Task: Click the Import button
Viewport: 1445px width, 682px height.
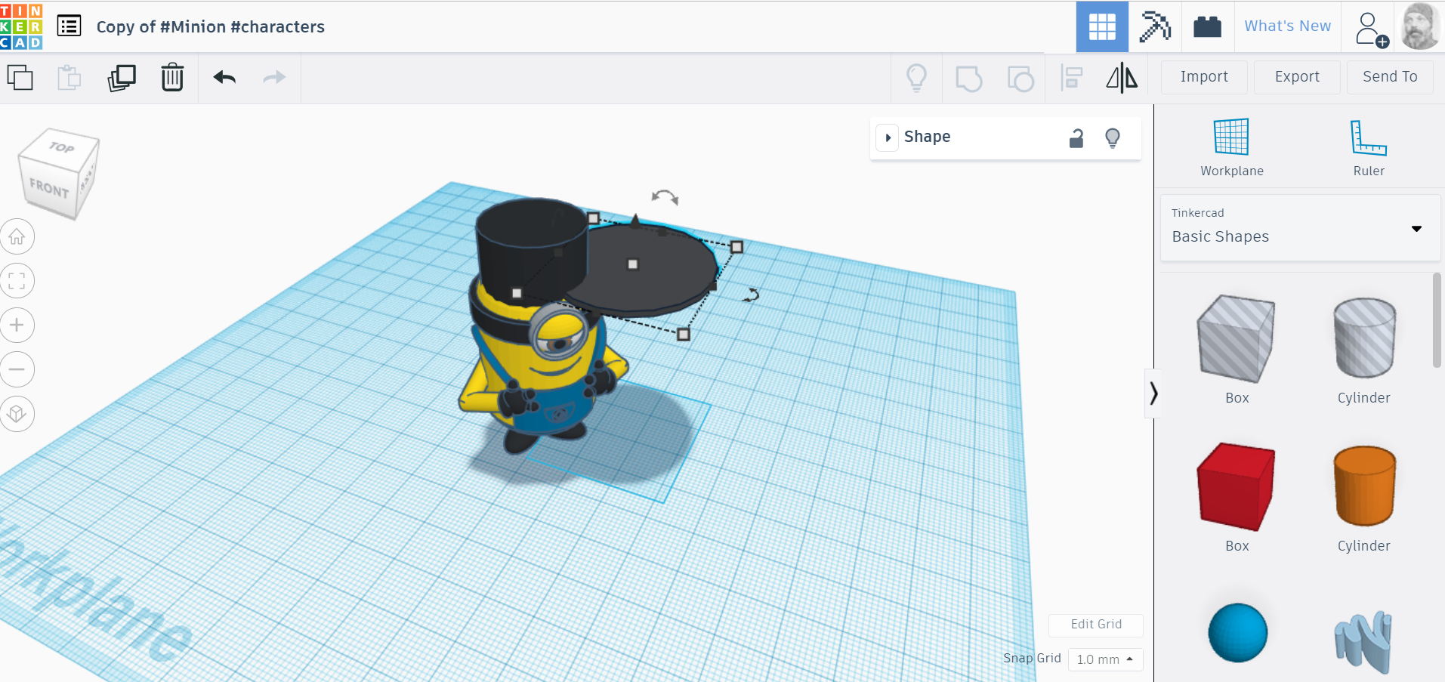Action: (1204, 76)
